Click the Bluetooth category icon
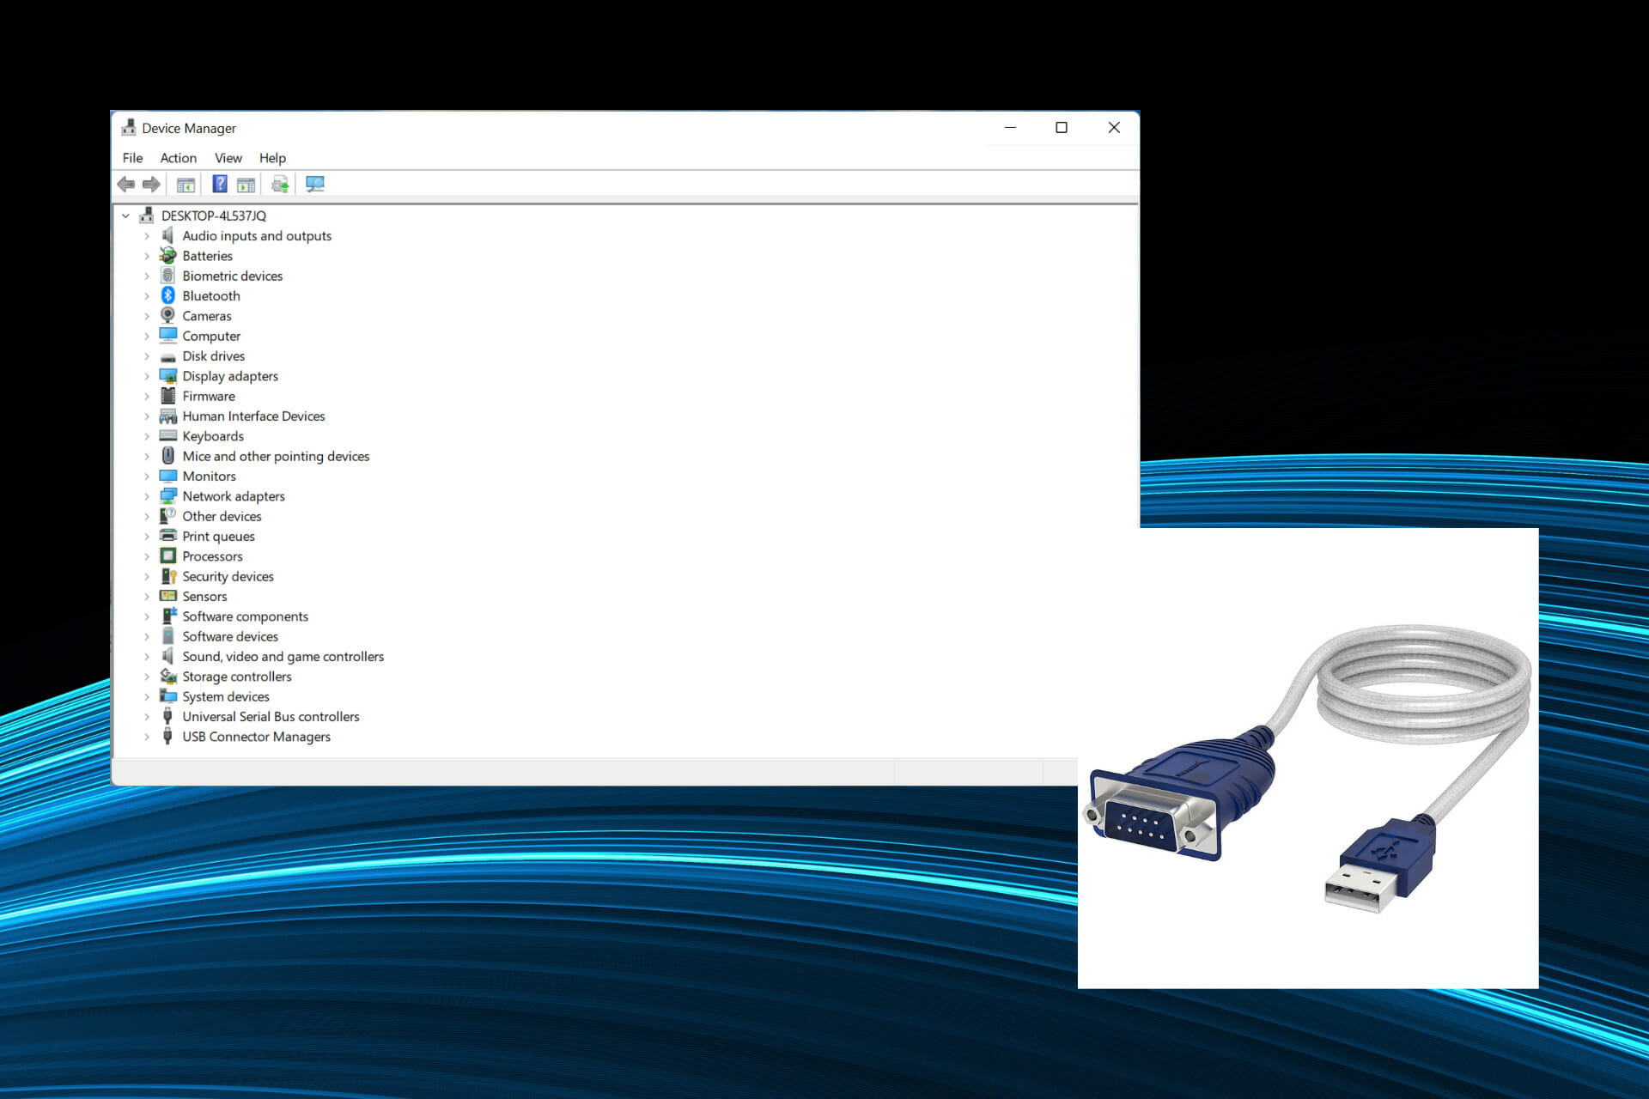 coord(168,295)
